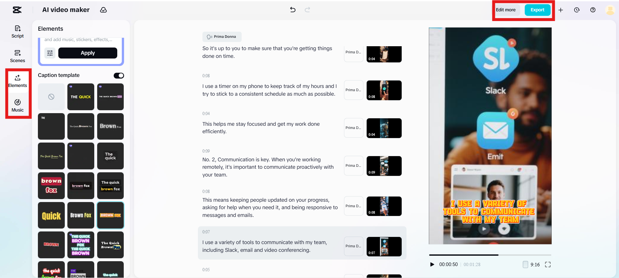
Task: Click the plus icon beside Export
Action: pos(561,10)
